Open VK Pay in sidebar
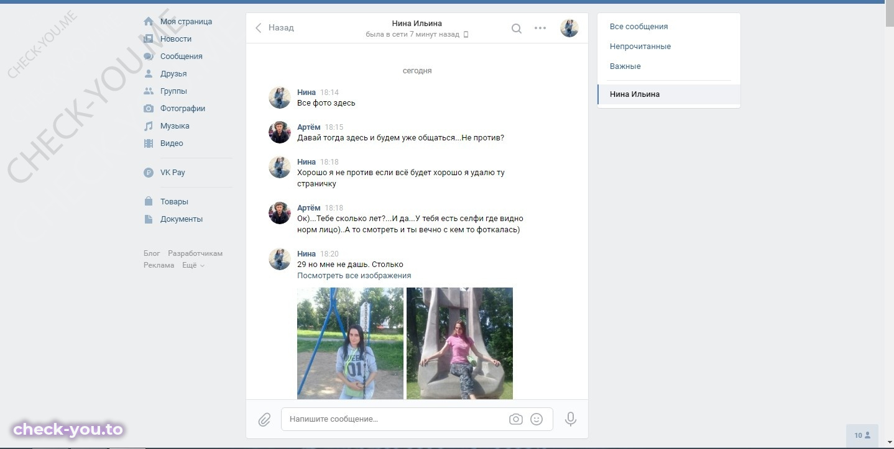This screenshot has width=894, height=449. (173, 173)
